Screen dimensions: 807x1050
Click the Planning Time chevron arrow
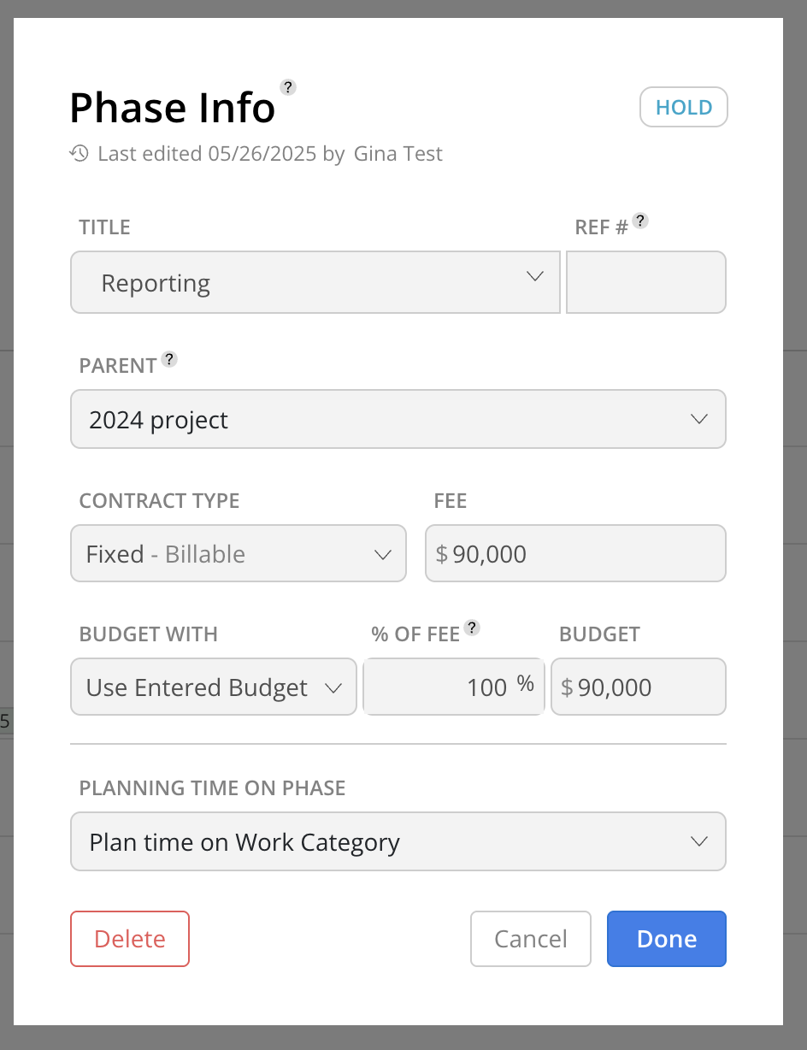click(699, 841)
